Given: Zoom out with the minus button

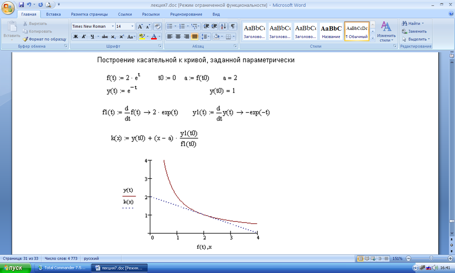Looking at the screenshot, I should point(408,258).
